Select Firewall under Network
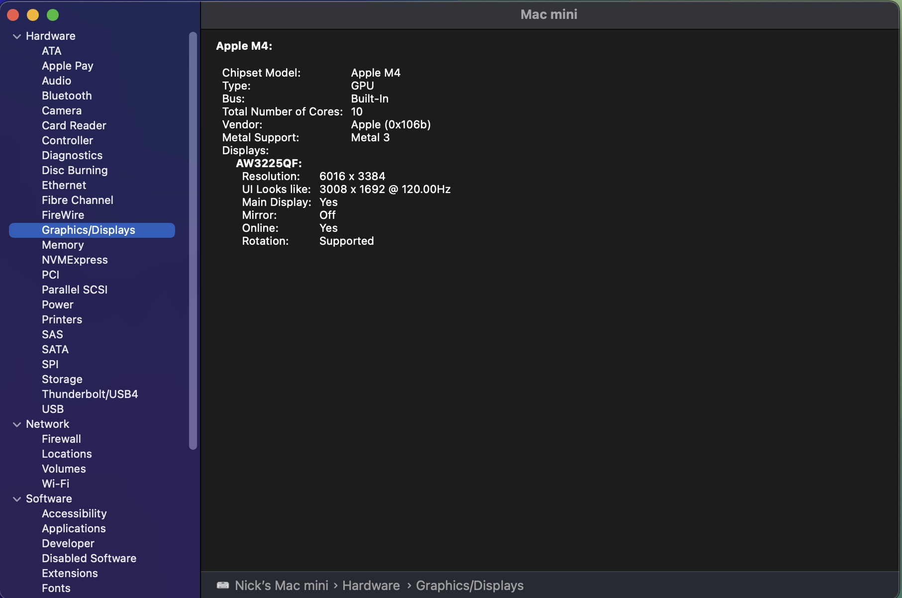902x598 pixels. pyautogui.click(x=61, y=439)
